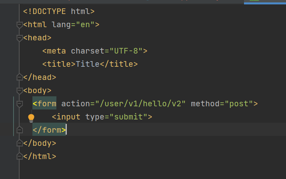Click the highlighted closing form tag
Screen dimensions: 286x179
tap(49, 130)
